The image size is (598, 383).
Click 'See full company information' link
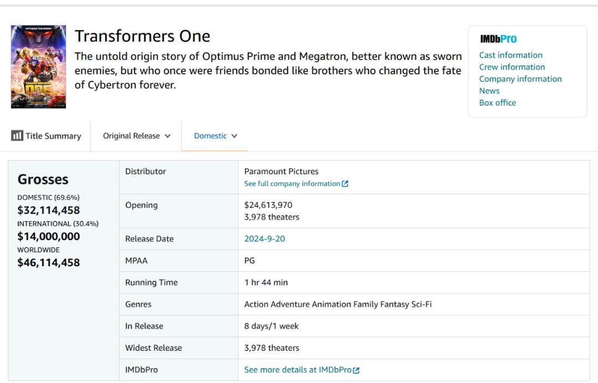(292, 184)
